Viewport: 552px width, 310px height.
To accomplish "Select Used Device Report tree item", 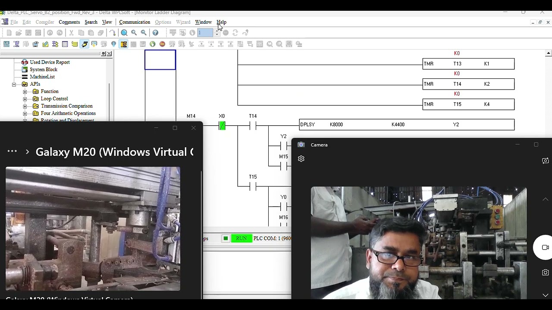I will point(50,62).
